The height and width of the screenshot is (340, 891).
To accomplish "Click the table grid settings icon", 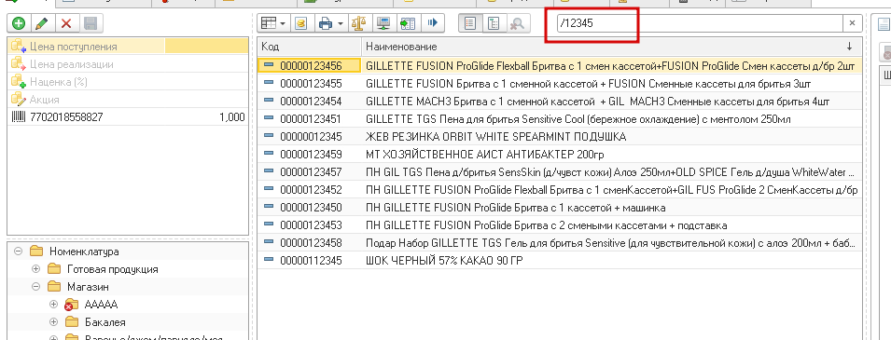I will 268,23.
